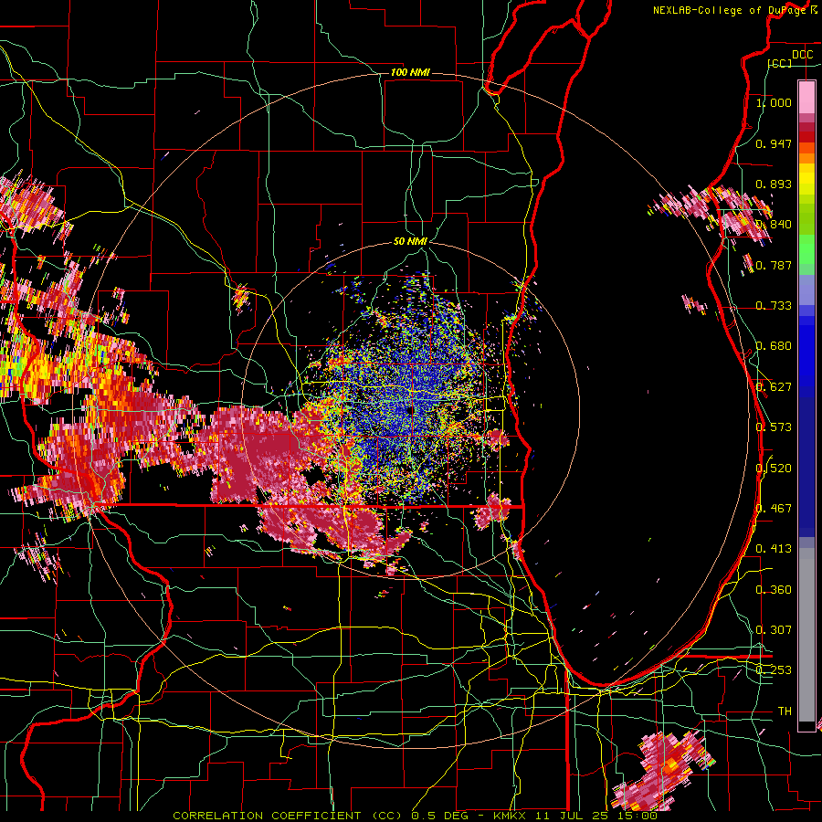Click the 0.947 scale label

coord(774,143)
